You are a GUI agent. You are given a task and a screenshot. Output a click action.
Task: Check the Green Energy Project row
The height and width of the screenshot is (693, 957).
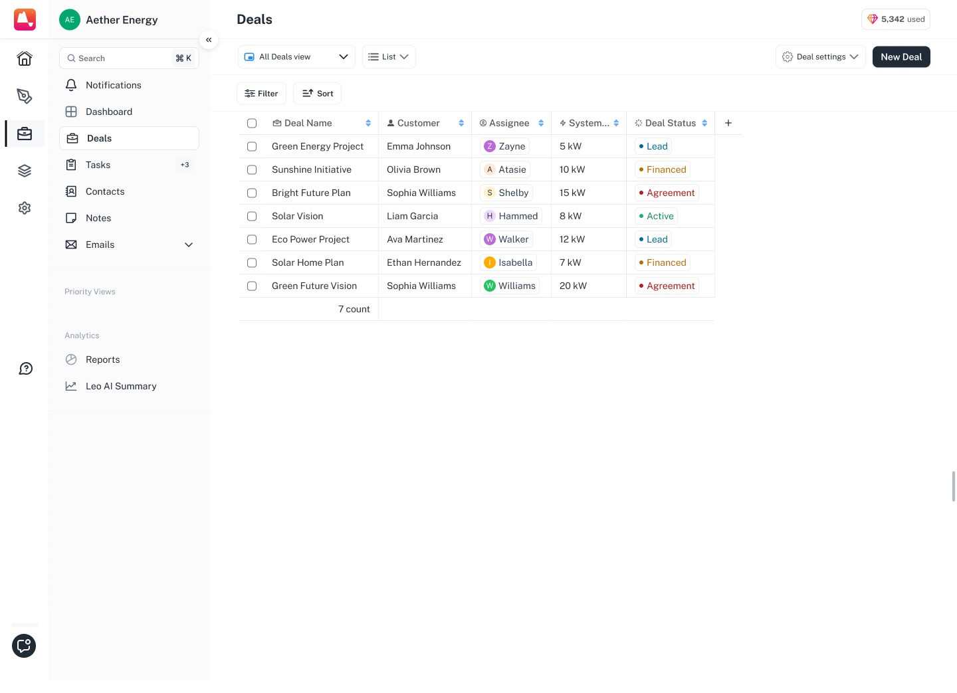point(252,146)
